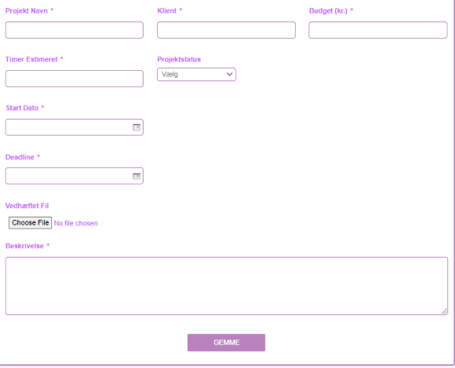Click the Beskrivelse textarea resize grip
The height and width of the screenshot is (368, 455).
pos(444,311)
